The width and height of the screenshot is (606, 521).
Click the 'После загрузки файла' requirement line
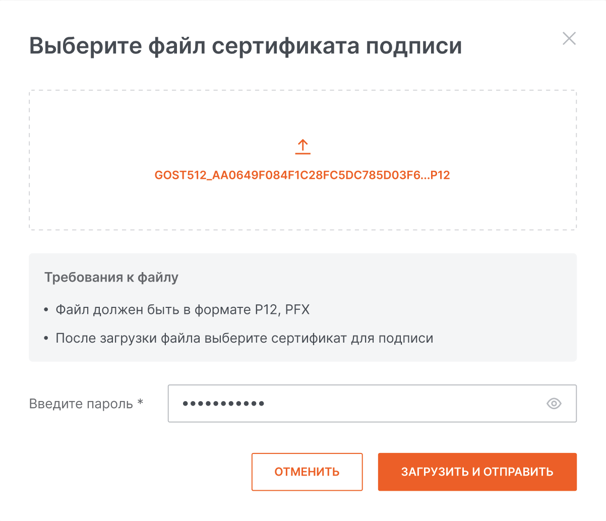coord(244,338)
